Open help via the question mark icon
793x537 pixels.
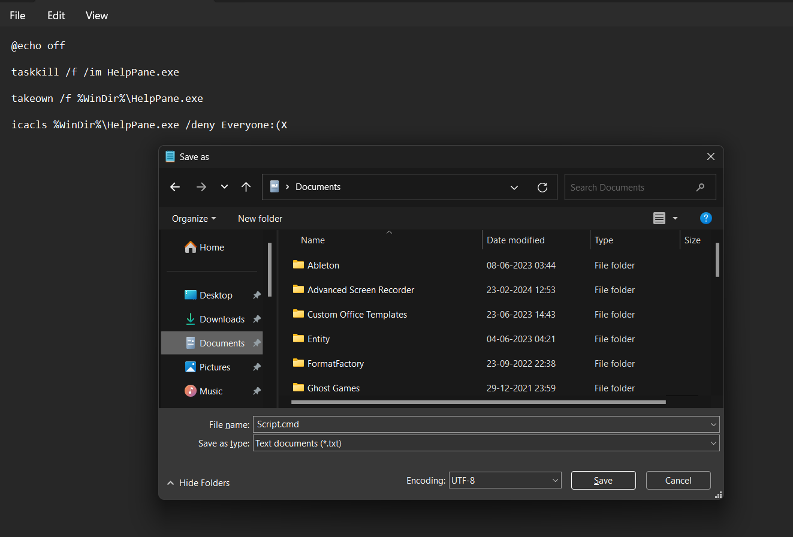706,218
